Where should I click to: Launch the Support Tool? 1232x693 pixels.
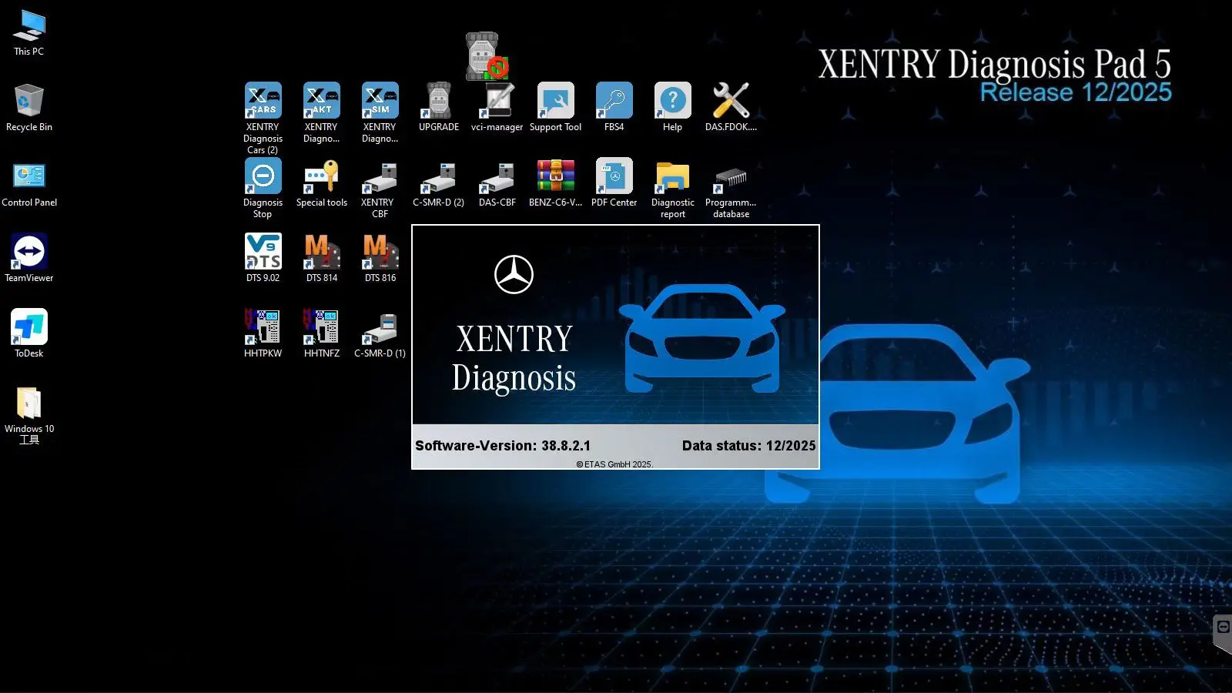(555, 101)
